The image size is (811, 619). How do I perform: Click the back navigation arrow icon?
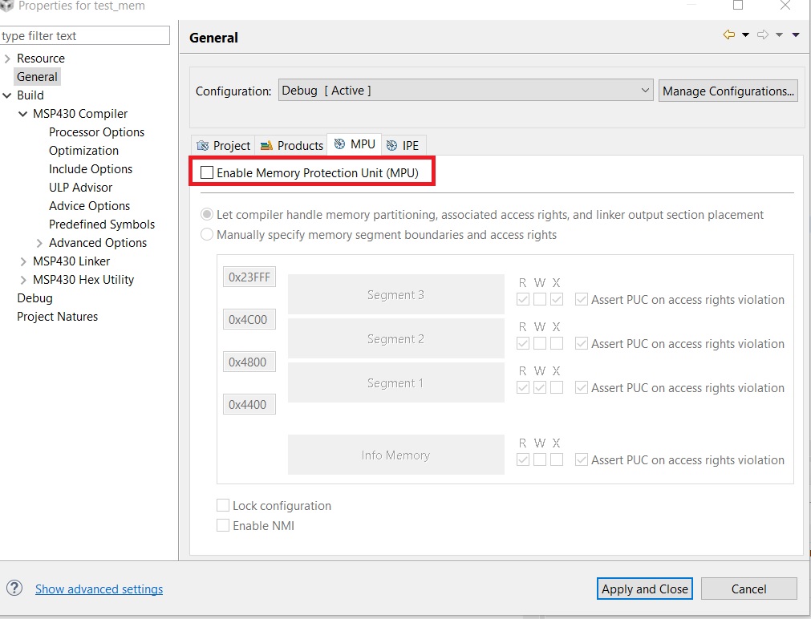729,34
